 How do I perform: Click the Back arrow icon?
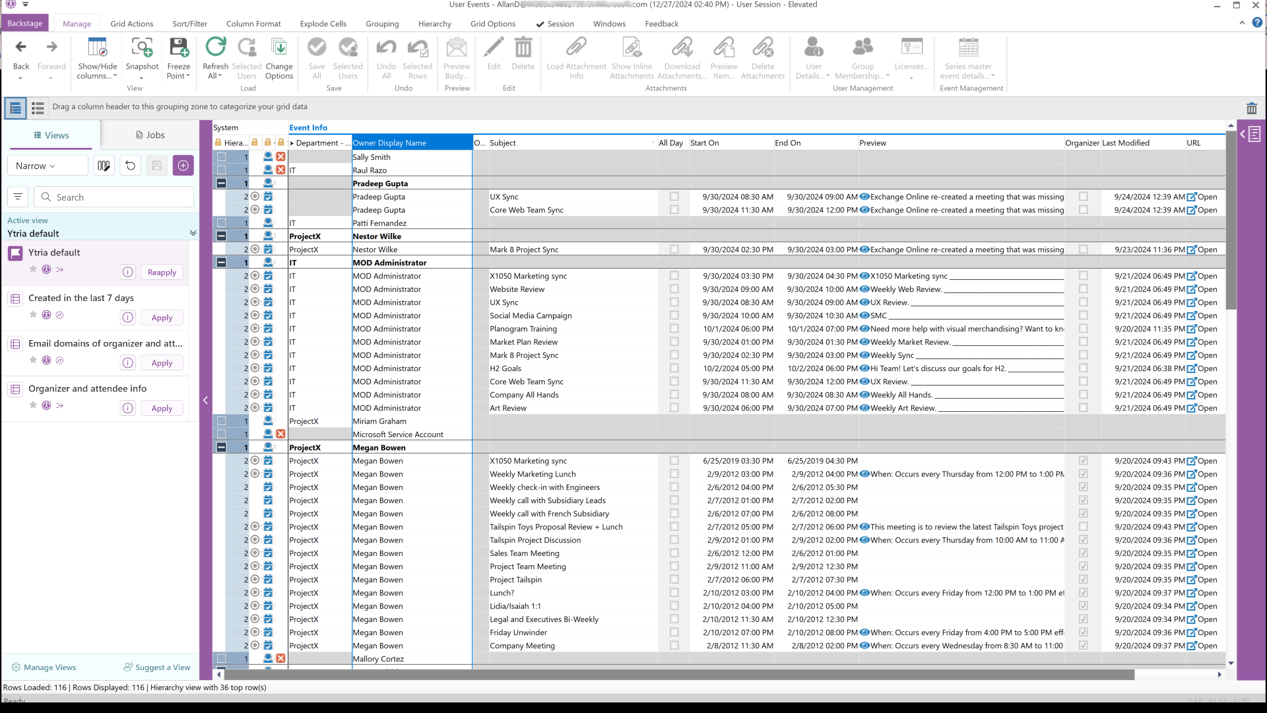pos(21,48)
